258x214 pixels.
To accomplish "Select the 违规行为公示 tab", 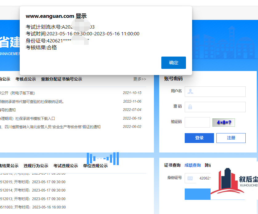I will 36,166.
